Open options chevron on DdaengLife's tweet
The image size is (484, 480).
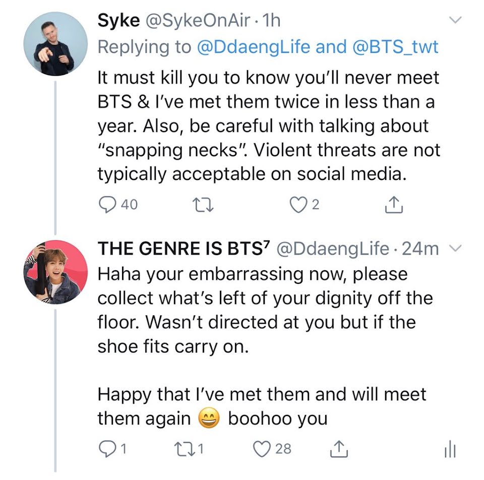coord(455,248)
